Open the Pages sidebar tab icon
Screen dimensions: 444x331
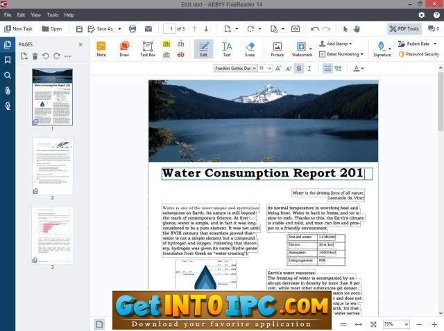[x=8, y=44]
